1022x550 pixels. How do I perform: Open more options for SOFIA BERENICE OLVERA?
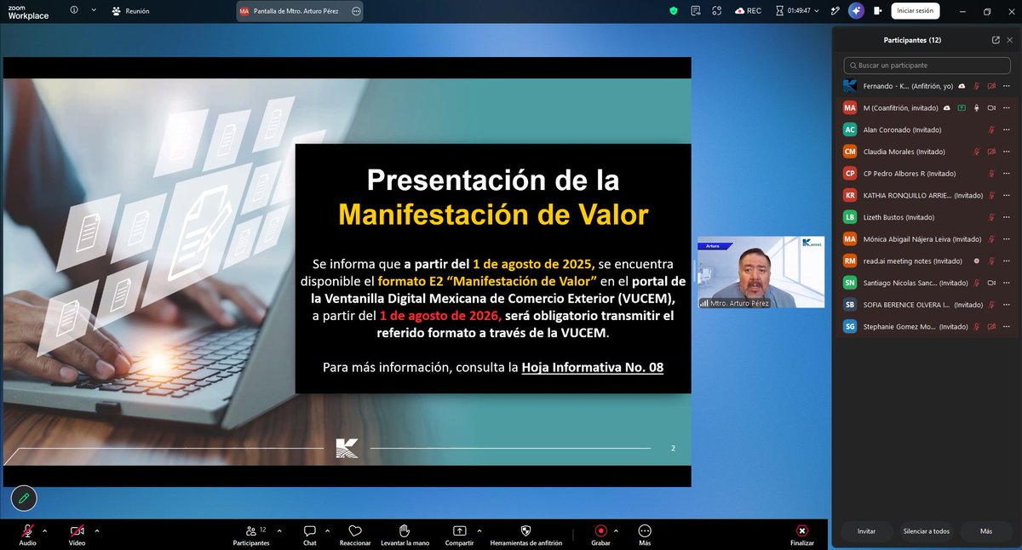1006,304
